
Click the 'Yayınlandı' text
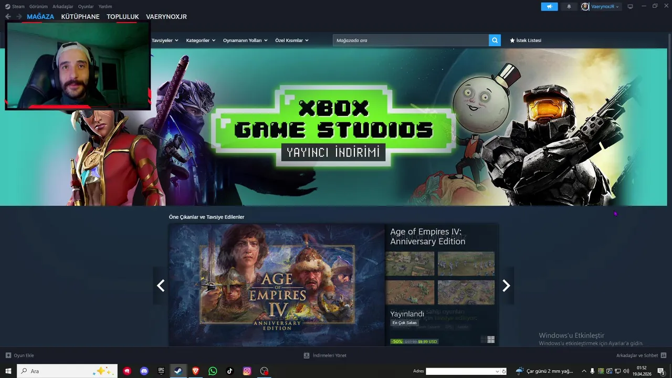point(407,314)
